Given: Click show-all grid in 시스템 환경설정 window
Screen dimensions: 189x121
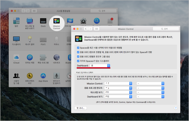Looking at the screenshot, I should [x=34, y=11].
